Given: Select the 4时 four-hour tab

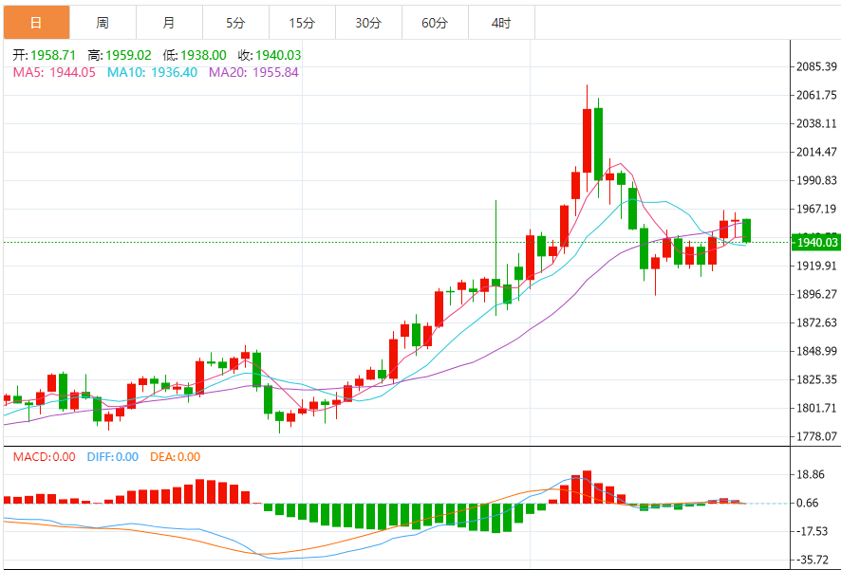Looking at the screenshot, I should 501,23.
